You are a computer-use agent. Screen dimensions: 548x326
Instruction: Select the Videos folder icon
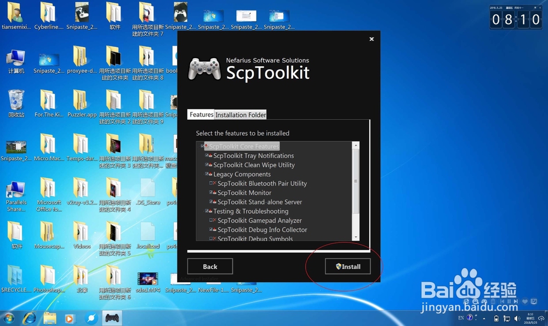(82, 236)
